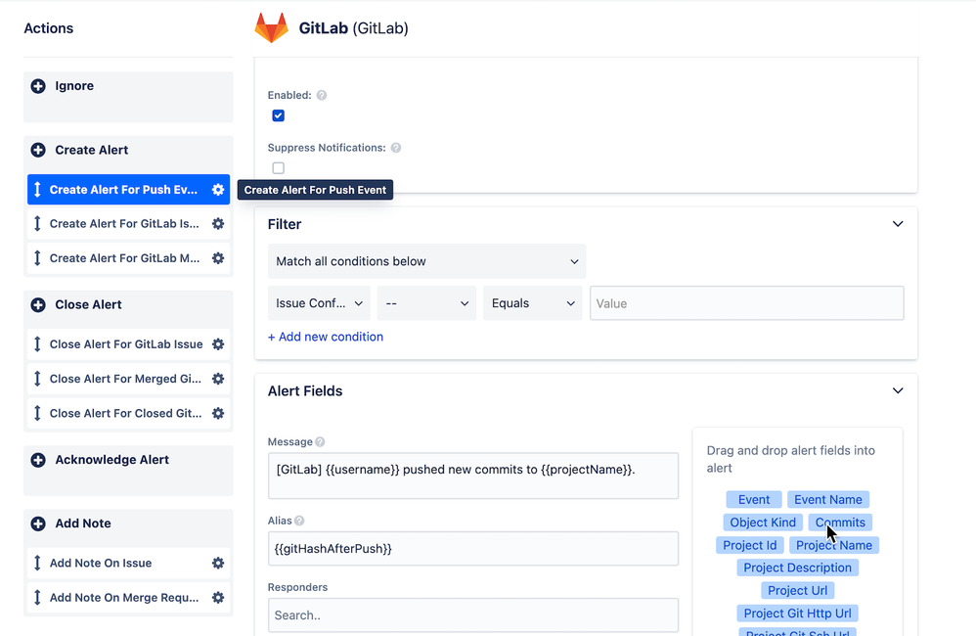Open gear settings for Add Note On Issue

218,564
